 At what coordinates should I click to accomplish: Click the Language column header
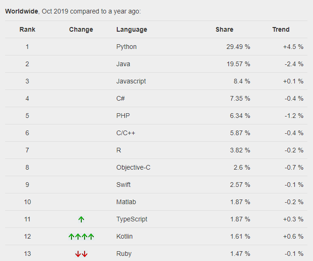click(x=132, y=29)
